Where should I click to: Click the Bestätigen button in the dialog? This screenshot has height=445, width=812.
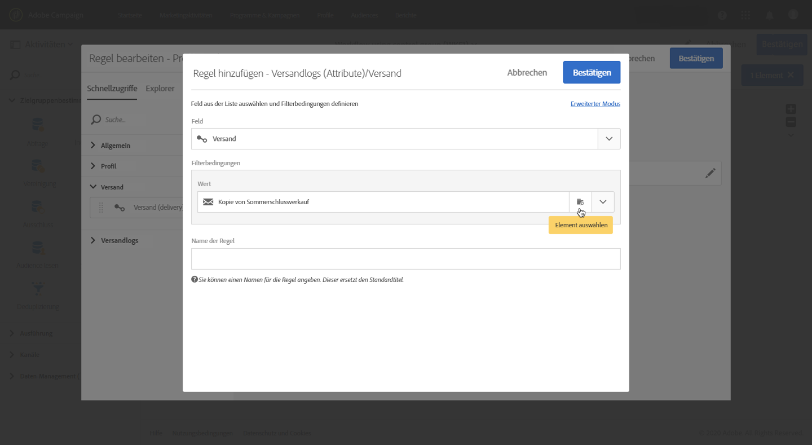[592, 72]
